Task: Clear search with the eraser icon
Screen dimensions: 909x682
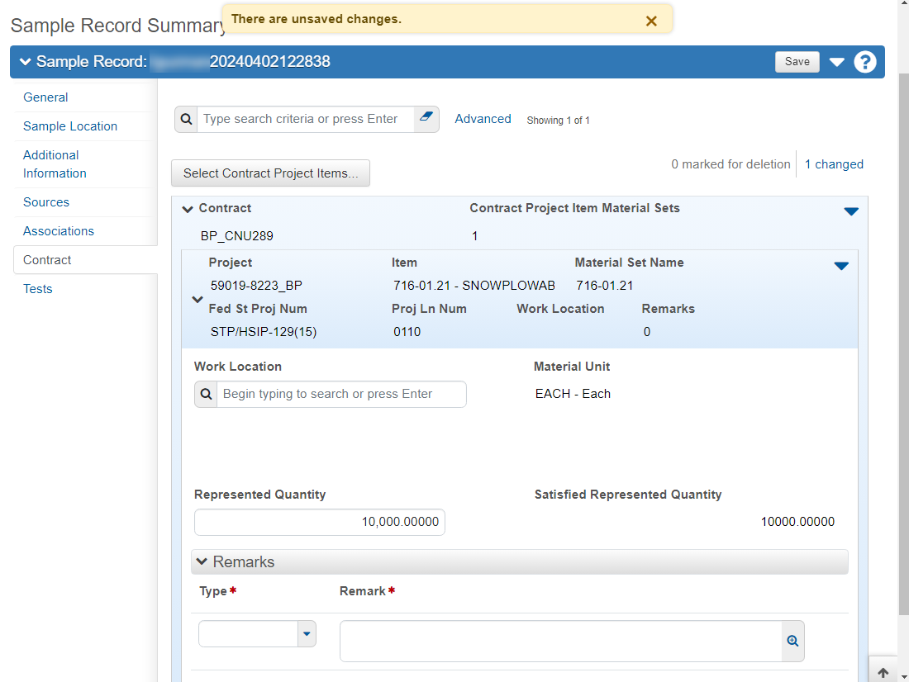Action: click(x=426, y=117)
